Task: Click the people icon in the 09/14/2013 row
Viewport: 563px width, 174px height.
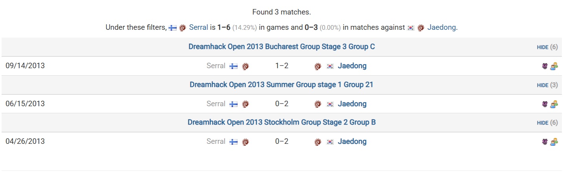Action: (554, 66)
